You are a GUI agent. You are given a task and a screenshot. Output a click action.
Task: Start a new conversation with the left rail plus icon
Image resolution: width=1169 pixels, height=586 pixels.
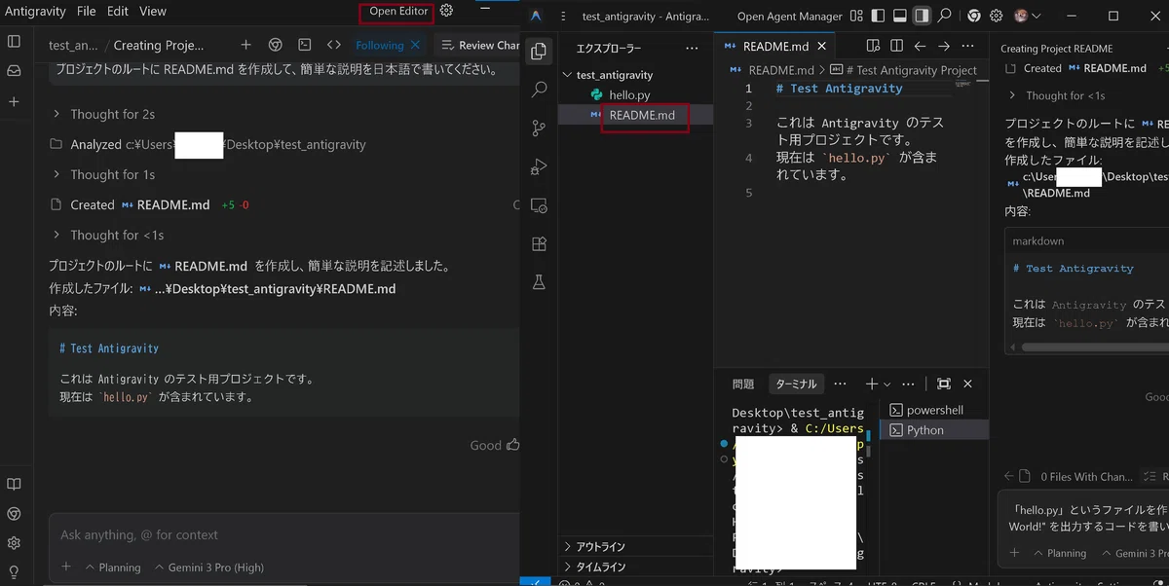(x=14, y=101)
